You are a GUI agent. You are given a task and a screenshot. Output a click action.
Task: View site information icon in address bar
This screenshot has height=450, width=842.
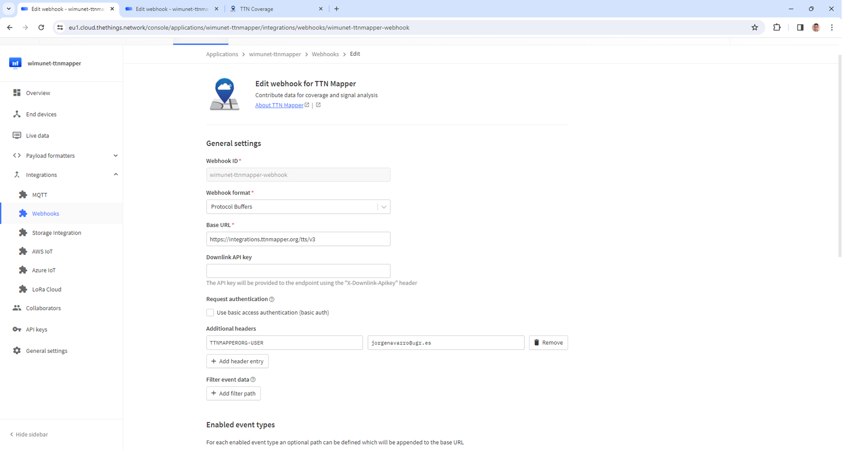[60, 28]
